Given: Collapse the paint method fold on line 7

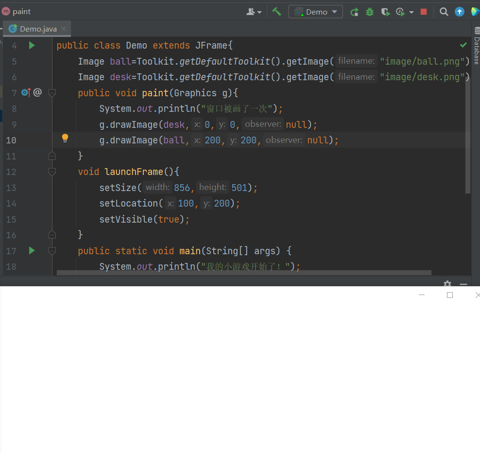Looking at the screenshot, I should tap(52, 93).
